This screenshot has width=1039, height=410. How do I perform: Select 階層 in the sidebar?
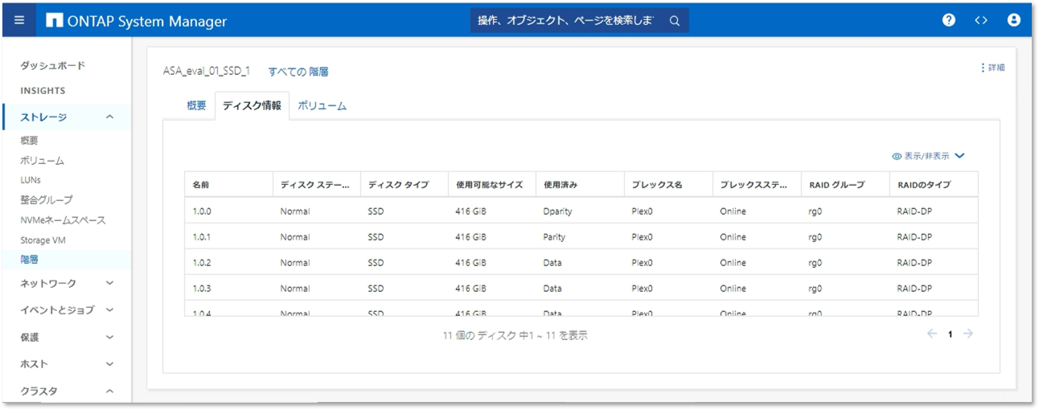tap(29, 259)
